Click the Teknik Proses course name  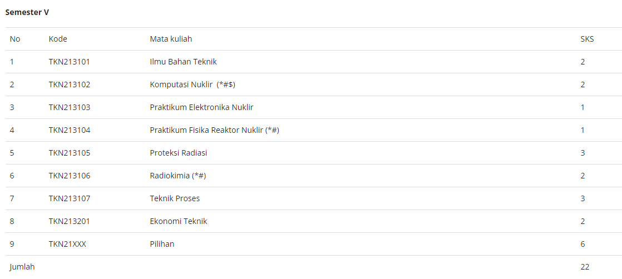175,198
